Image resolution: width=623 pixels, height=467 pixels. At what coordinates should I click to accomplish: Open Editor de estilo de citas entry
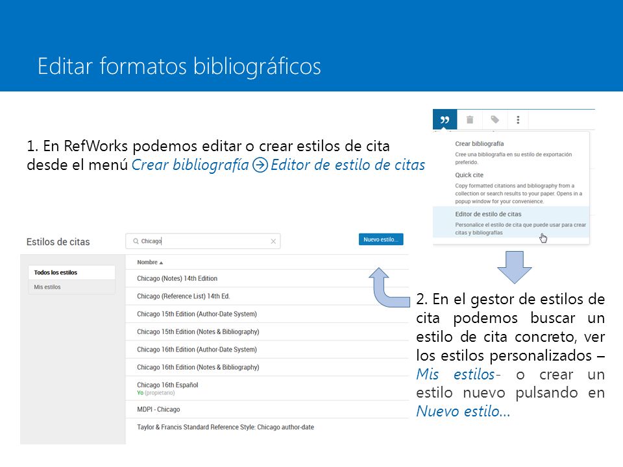tap(511, 222)
